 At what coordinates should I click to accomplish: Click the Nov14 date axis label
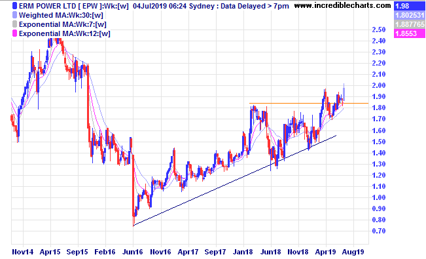coord(23,252)
